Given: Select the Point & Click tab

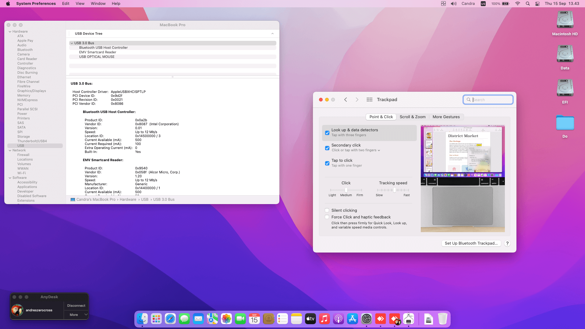Looking at the screenshot, I should (x=381, y=117).
